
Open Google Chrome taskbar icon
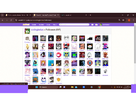tap(99, 87)
